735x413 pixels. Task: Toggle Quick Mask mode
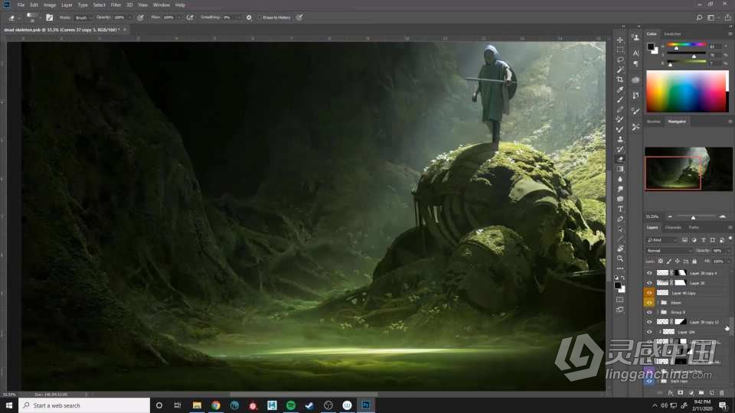620,299
